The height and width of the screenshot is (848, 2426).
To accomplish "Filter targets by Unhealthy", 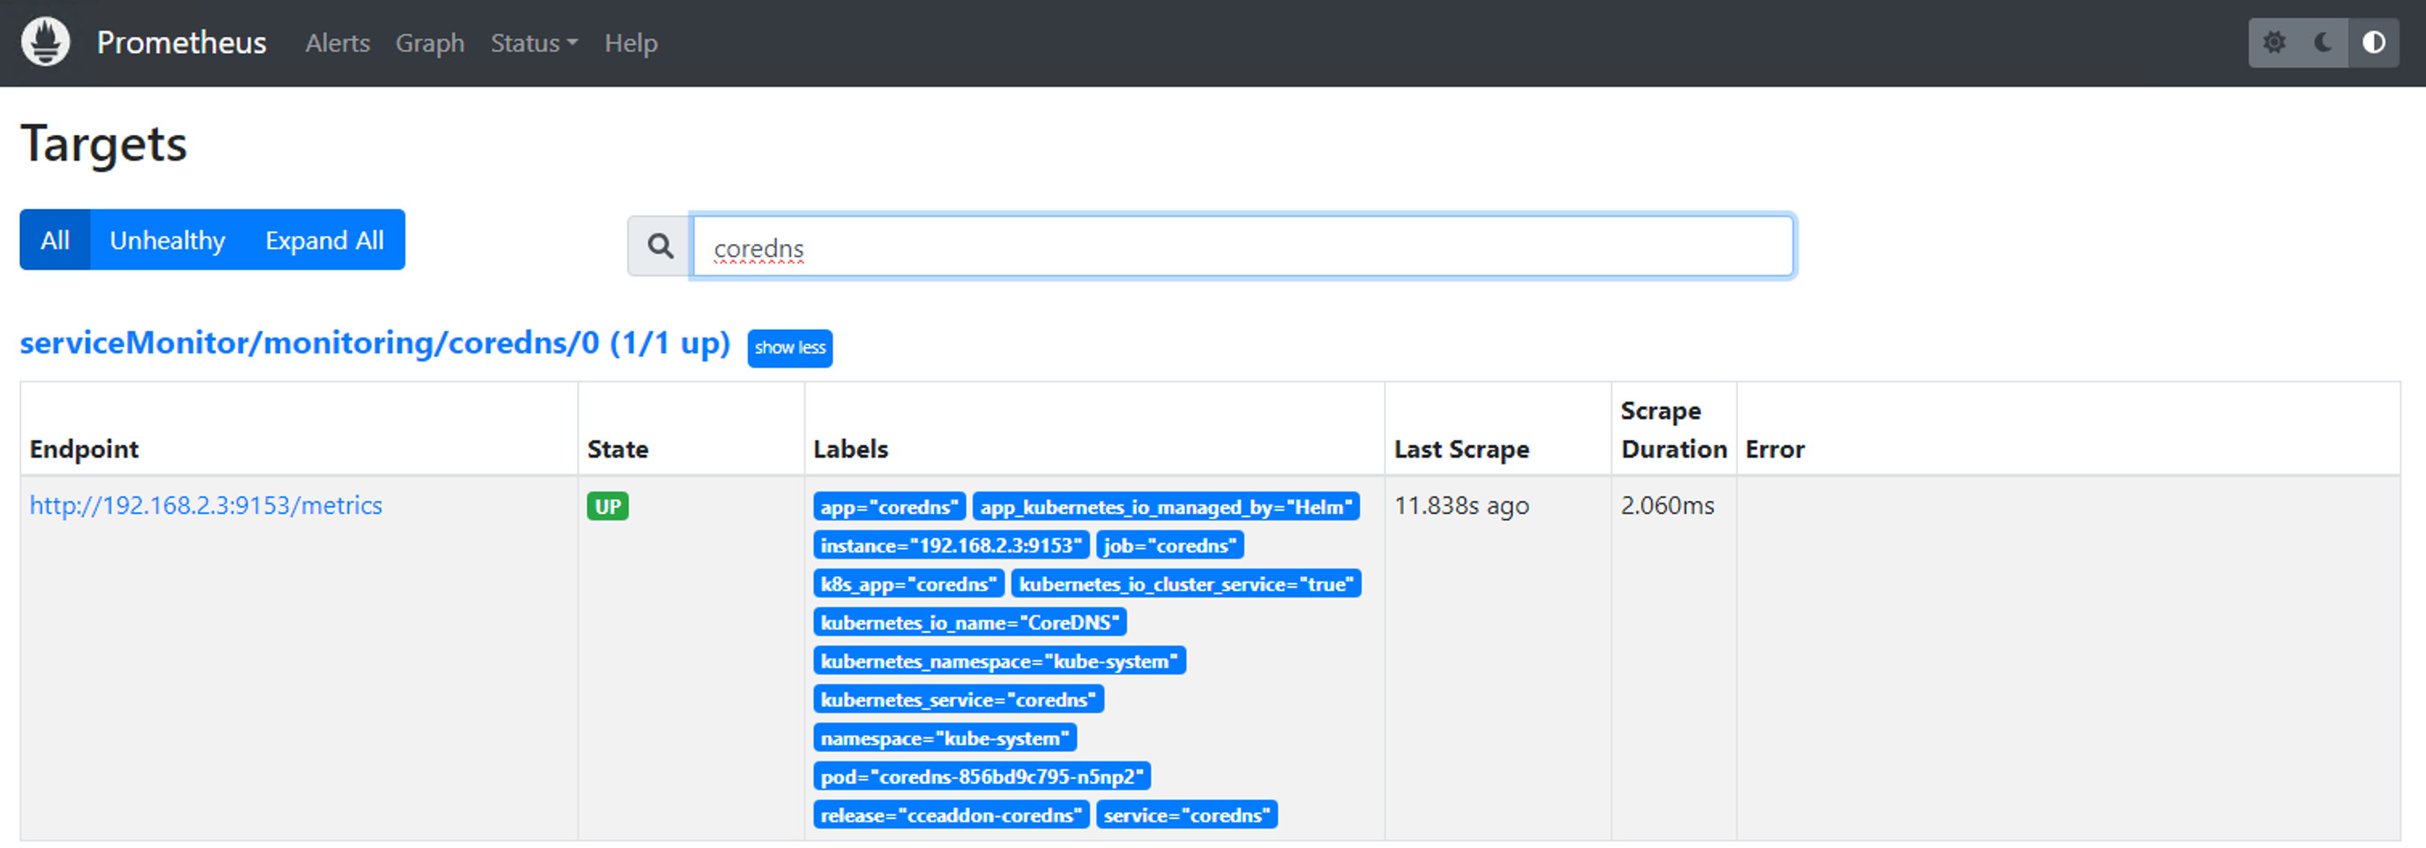I will (x=168, y=240).
